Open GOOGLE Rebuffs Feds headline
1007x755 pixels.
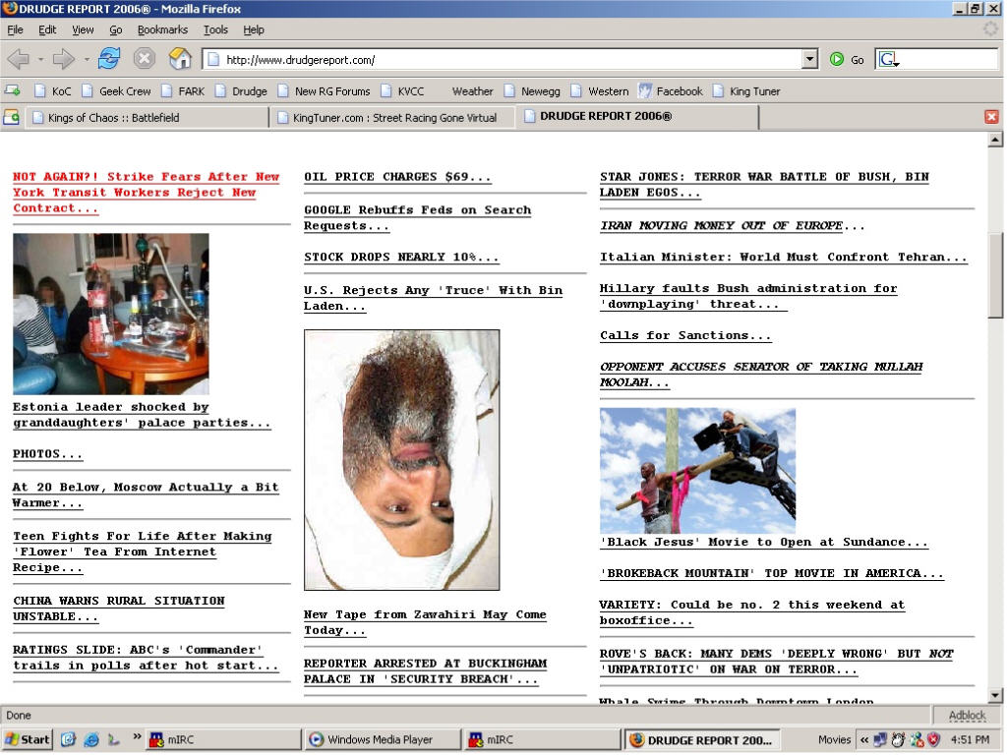tap(417, 217)
